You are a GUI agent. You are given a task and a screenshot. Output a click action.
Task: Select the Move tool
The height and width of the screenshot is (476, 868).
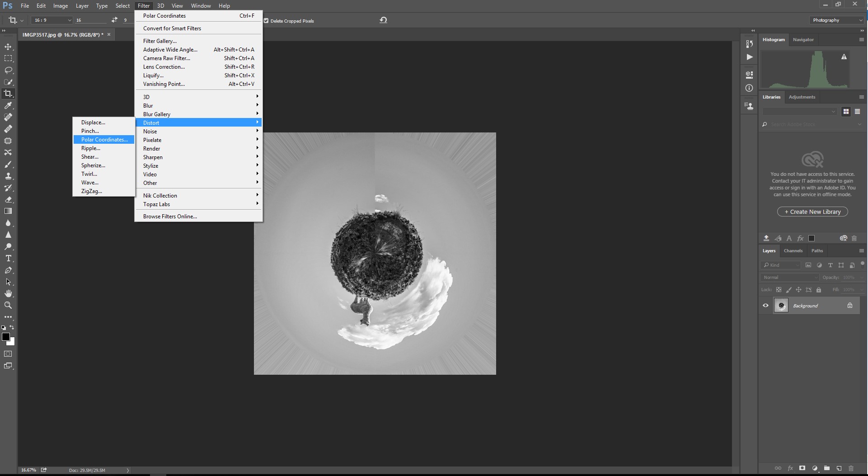8,47
